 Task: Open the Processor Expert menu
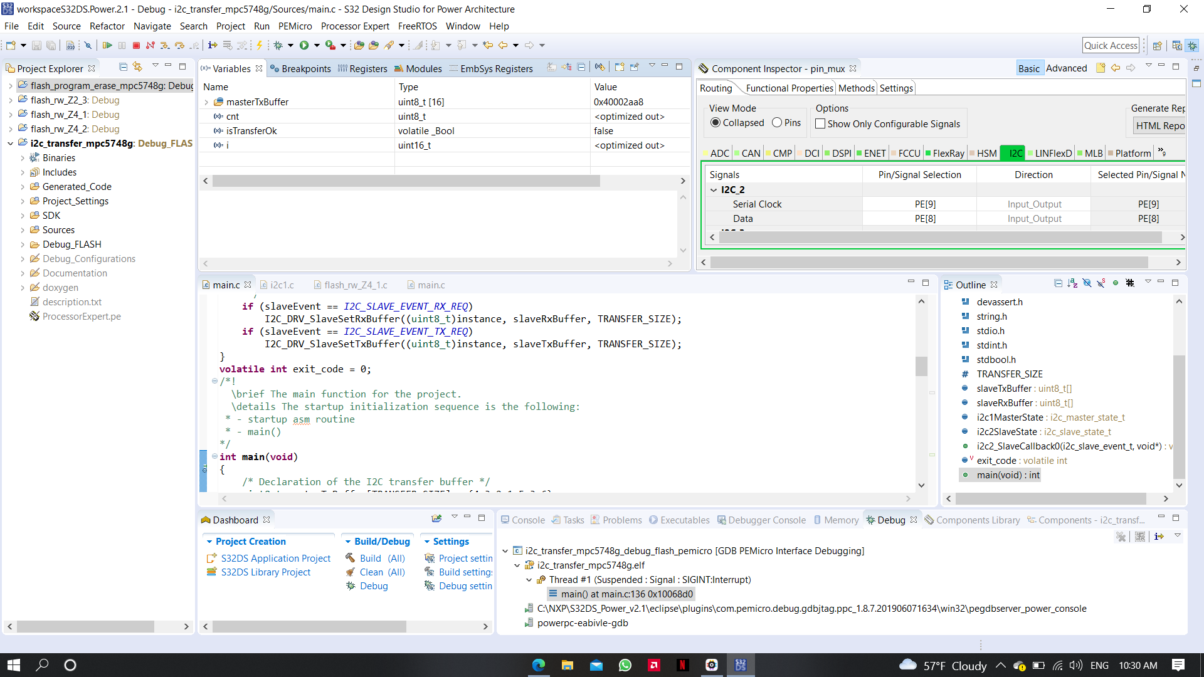[x=355, y=26]
